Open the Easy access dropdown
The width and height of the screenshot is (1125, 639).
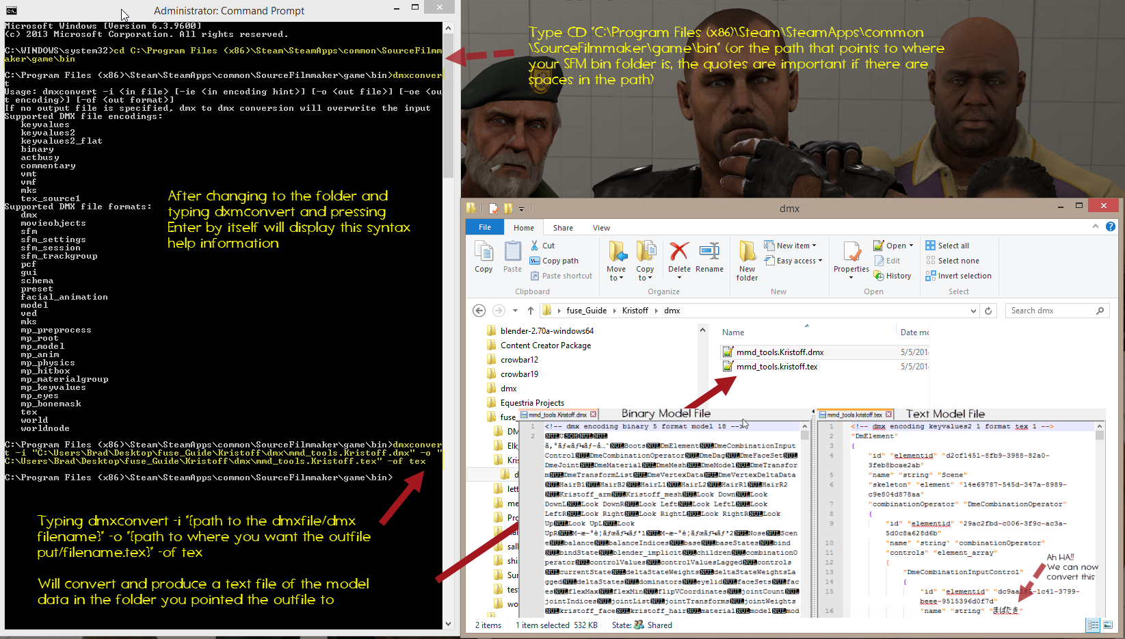point(793,261)
